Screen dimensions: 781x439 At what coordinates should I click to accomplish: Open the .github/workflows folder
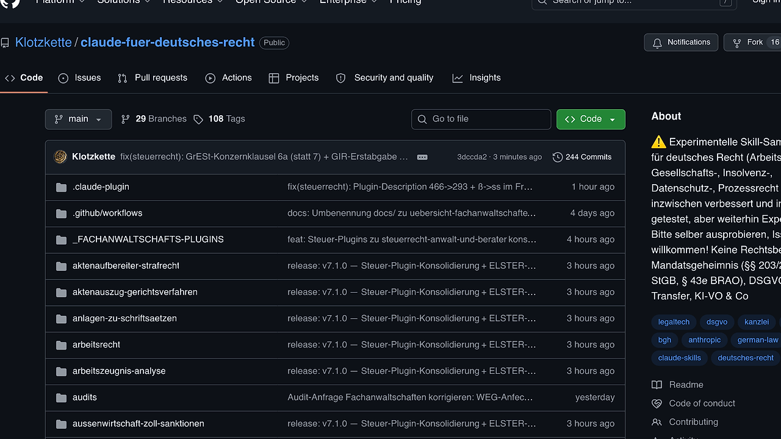(107, 213)
